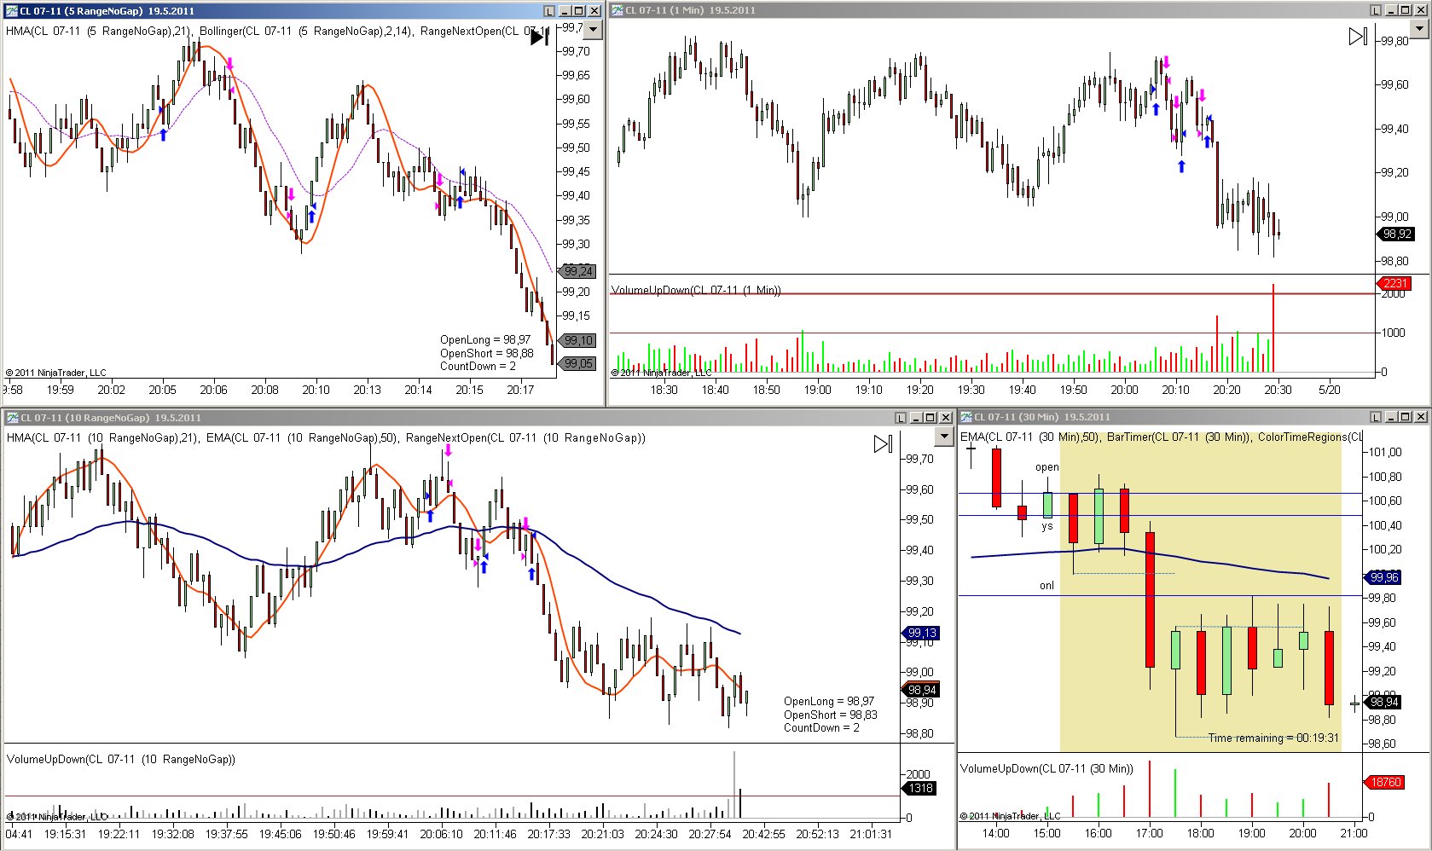
Task: Click the 'onl' level label in 30 Min chart
Action: coord(1046,585)
